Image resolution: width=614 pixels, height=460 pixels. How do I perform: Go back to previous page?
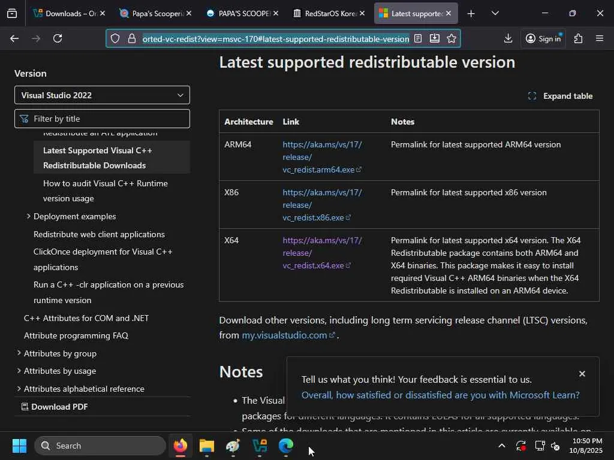pos(14,38)
